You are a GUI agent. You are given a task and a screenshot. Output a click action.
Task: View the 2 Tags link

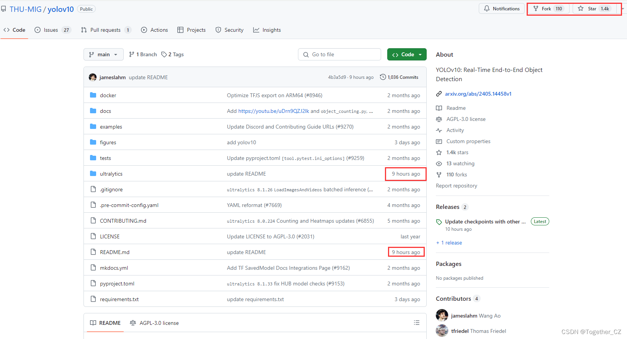pos(172,54)
